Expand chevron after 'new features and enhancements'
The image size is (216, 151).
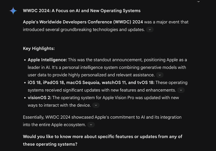(181, 90)
